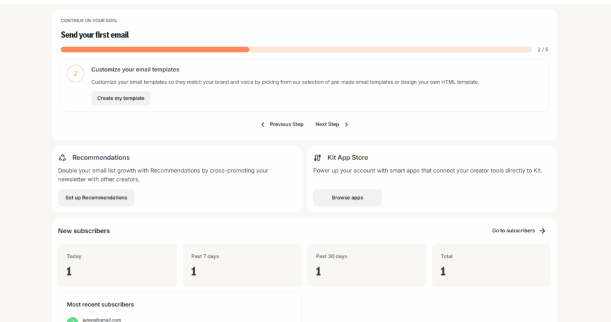The image size is (611, 322).
Task: Click the step 2 circle icon
Action: click(75, 73)
